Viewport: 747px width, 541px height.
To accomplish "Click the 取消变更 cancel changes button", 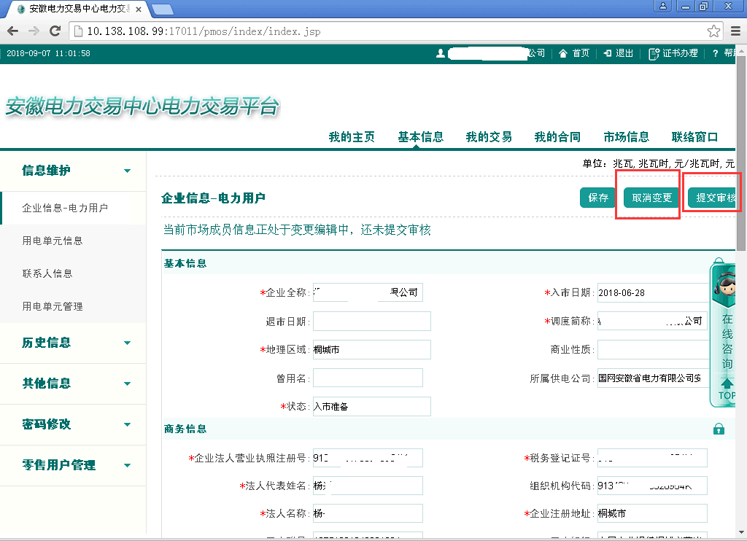I will pos(651,198).
